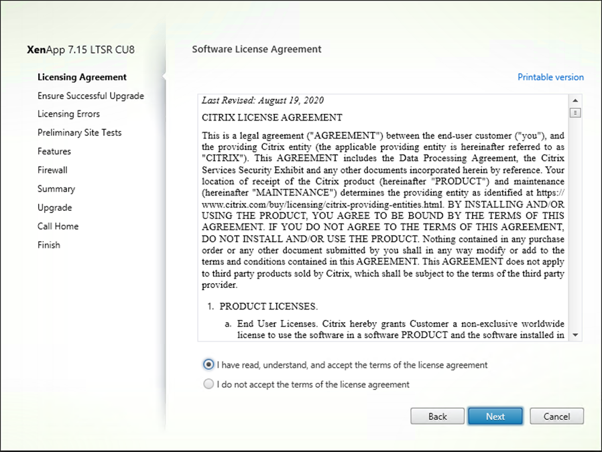Click the license text scrollbar thumb
Screen dimensions: 602x452
click(575, 112)
